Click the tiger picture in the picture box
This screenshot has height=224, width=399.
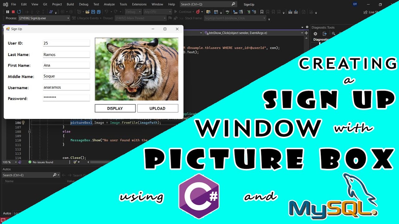137,69
